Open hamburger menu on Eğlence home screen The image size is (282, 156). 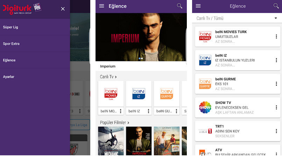pyautogui.click(x=101, y=6)
